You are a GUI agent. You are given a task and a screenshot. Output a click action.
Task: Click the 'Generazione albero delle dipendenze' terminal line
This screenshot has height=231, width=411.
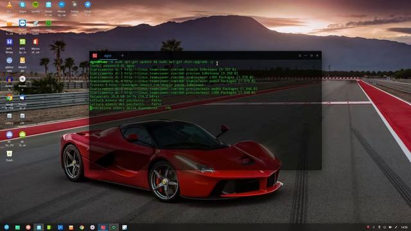click(x=130, y=108)
